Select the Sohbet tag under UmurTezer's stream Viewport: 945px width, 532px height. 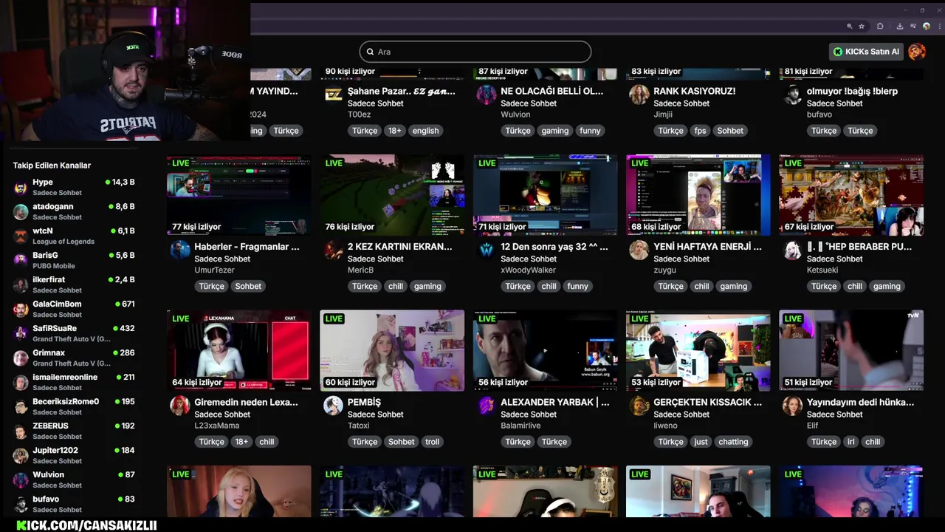pyautogui.click(x=248, y=286)
